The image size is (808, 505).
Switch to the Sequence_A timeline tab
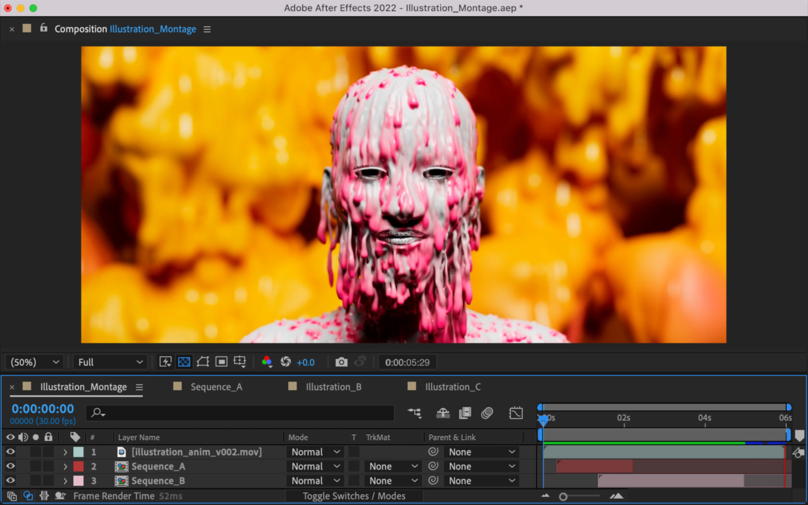(x=216, y=387)
